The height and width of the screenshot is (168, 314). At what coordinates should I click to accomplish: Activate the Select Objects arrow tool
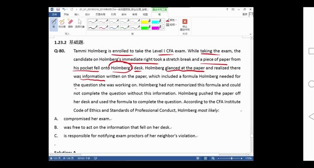(80, 24)
